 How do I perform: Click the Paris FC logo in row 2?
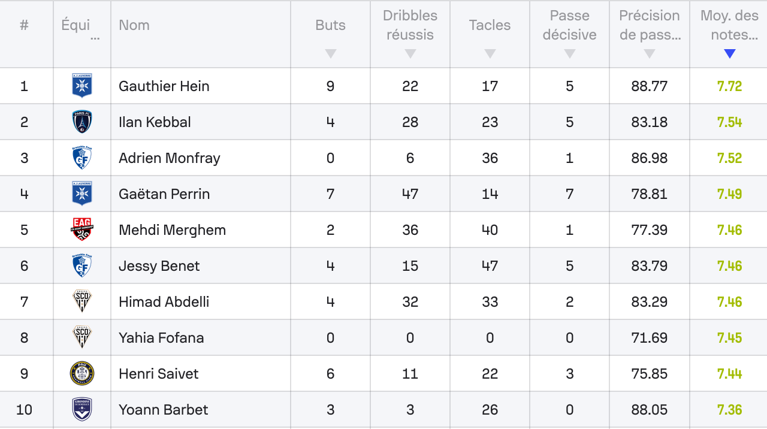coord(82,122)
